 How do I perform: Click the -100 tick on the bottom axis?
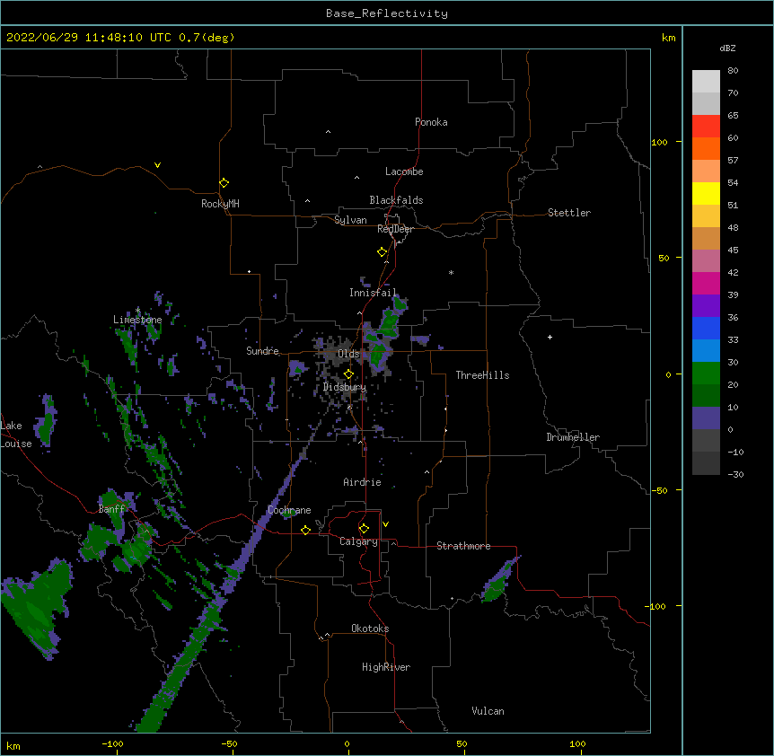click(x=112, y=743)
